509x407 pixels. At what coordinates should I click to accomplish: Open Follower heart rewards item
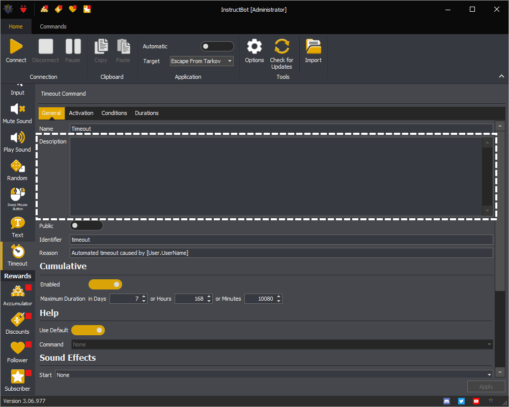(x=17, y=353)
